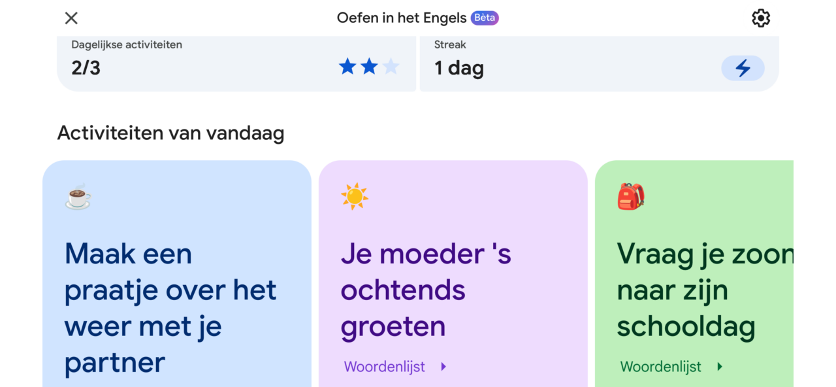Click the red backpack emoji icon
Viewport: 836px width, 387px height.
click(x=631, y=196)
